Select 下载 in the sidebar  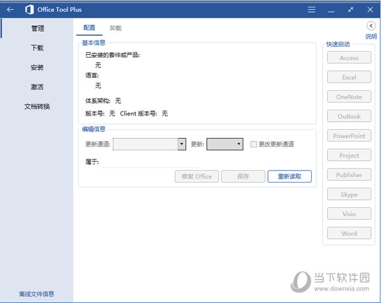(x=37, y=48)
